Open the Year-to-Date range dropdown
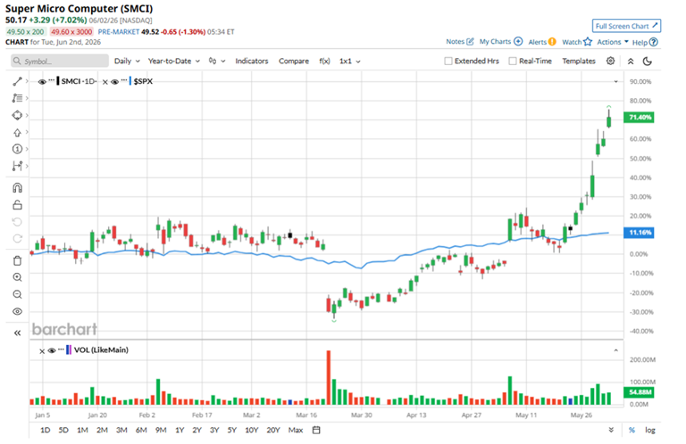Screen dimensions: 686x444 [x=173, y=62]
